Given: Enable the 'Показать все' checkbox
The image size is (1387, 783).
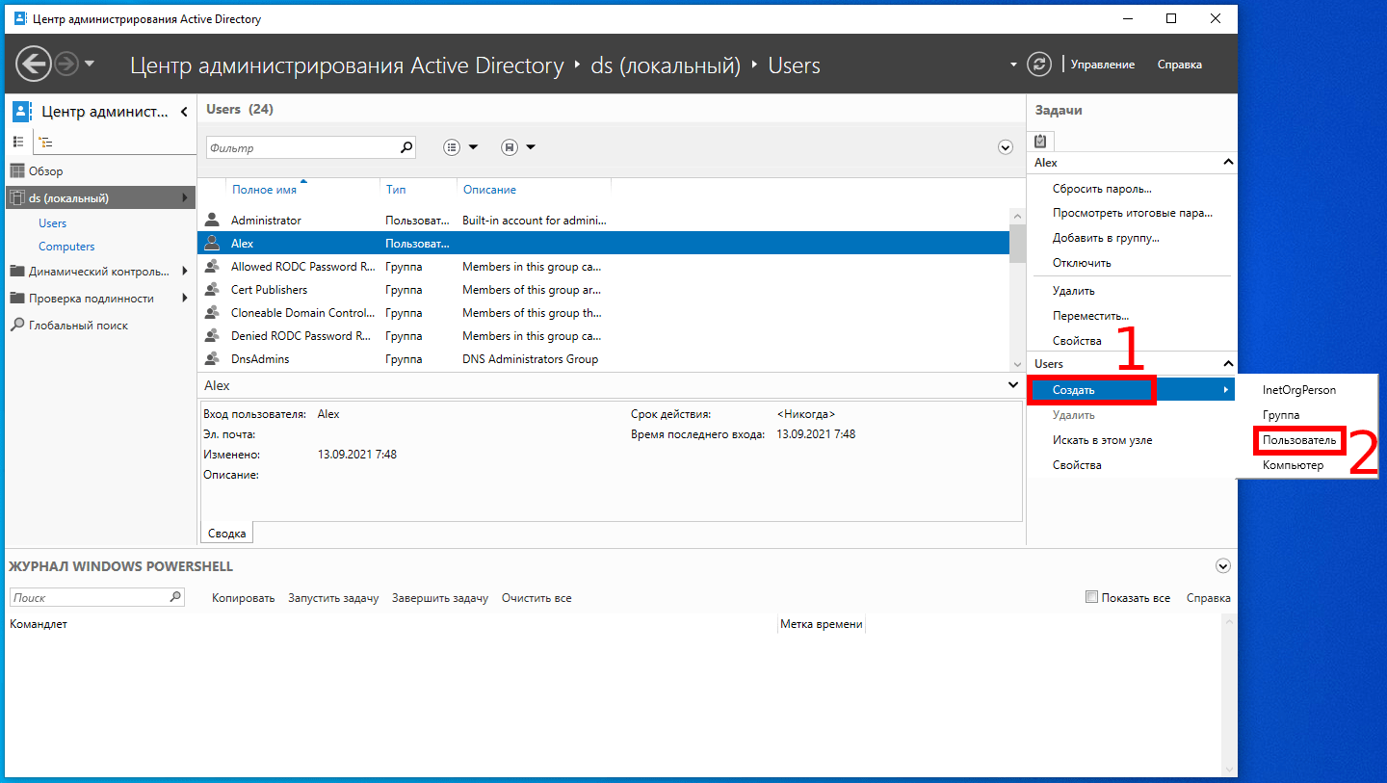Looking at the screenshot, I should click(1091, 597).
